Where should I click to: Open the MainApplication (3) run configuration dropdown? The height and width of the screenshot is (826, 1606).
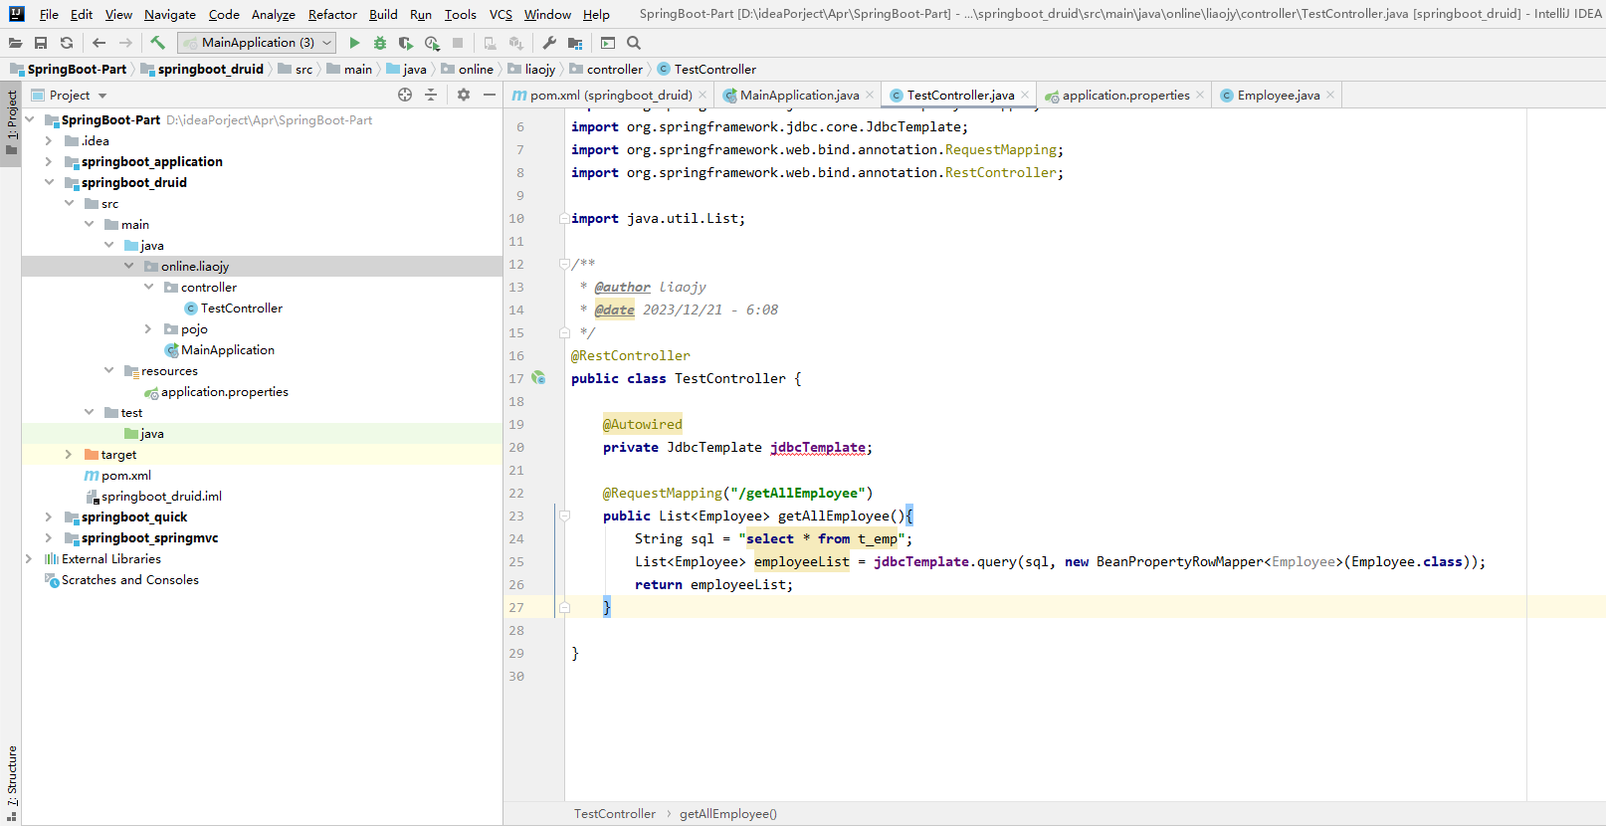pyautogui.click(x=257, y=43)
